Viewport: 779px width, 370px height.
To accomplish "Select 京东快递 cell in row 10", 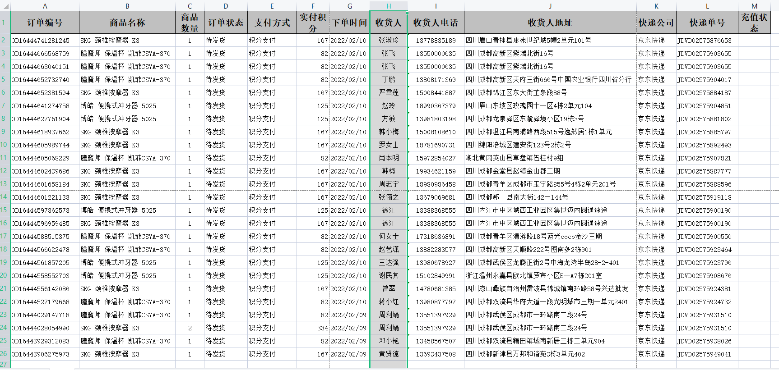I will (656, 145).
